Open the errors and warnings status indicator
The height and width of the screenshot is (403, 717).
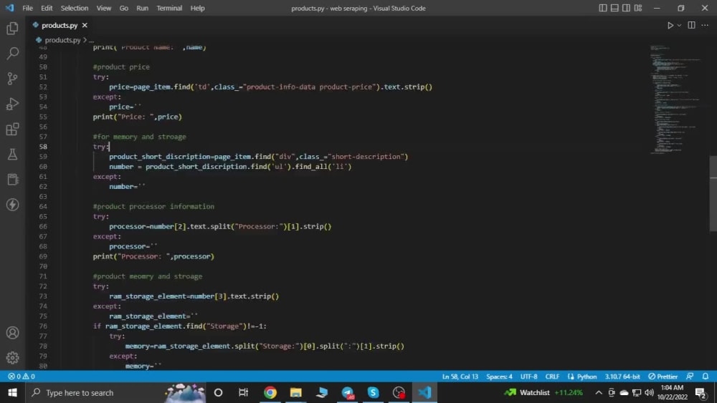point(21,377)
